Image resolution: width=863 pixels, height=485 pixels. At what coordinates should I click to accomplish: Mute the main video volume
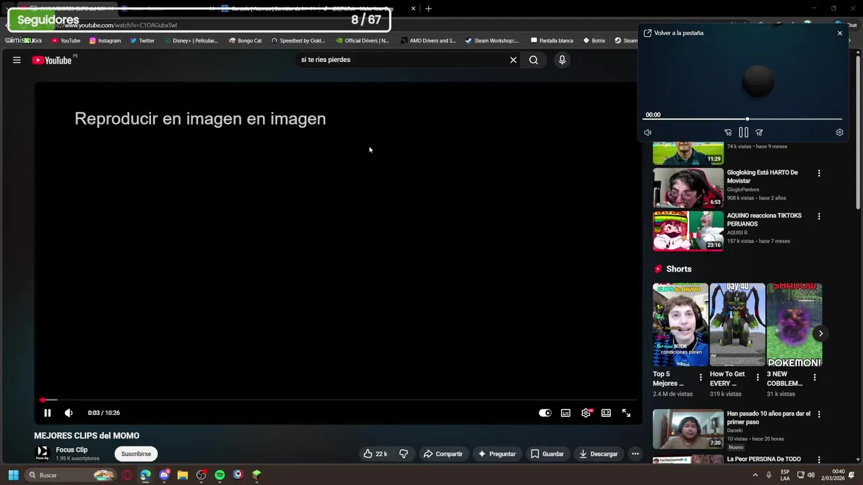pyautogui.click(x=68, y=413)
